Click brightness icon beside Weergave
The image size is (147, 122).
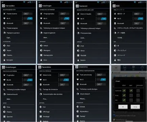[x=41, y=50]
